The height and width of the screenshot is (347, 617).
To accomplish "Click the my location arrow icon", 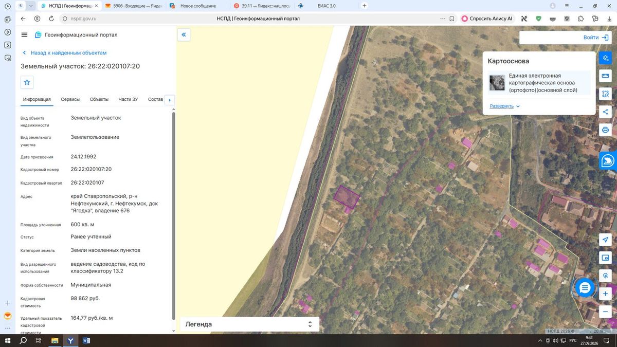I will point(606,240).
